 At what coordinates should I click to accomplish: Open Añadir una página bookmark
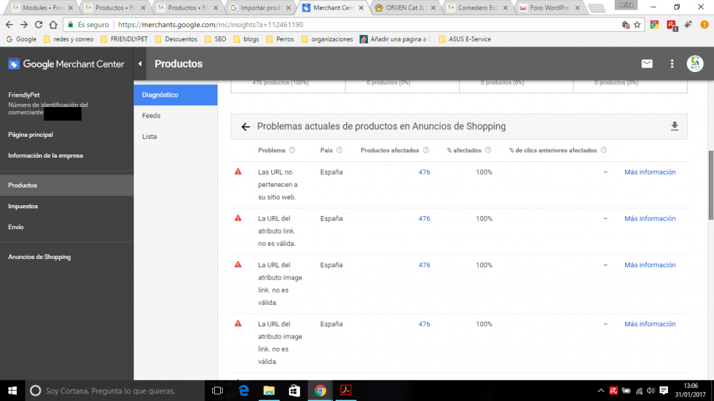(395, 39)
